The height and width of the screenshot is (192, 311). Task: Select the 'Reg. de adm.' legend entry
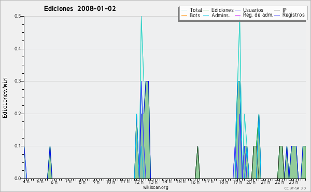pyautogui.click(x=254, y=15)
